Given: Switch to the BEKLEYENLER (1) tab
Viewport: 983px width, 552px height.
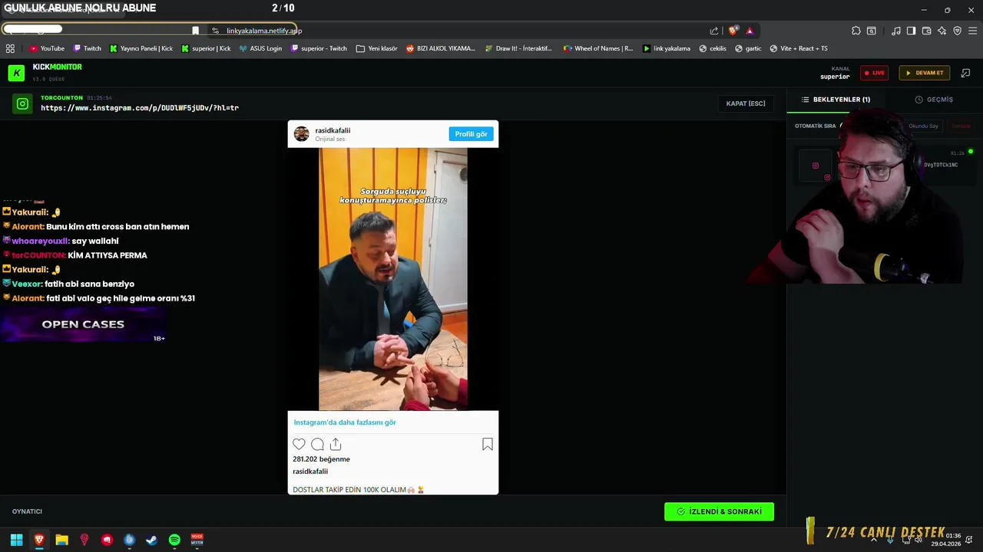Looking at the screenshot, I should pyautogui.click(x=836, y=100).
